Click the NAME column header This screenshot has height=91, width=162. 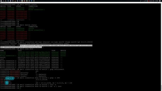click(x=2, y=51)
